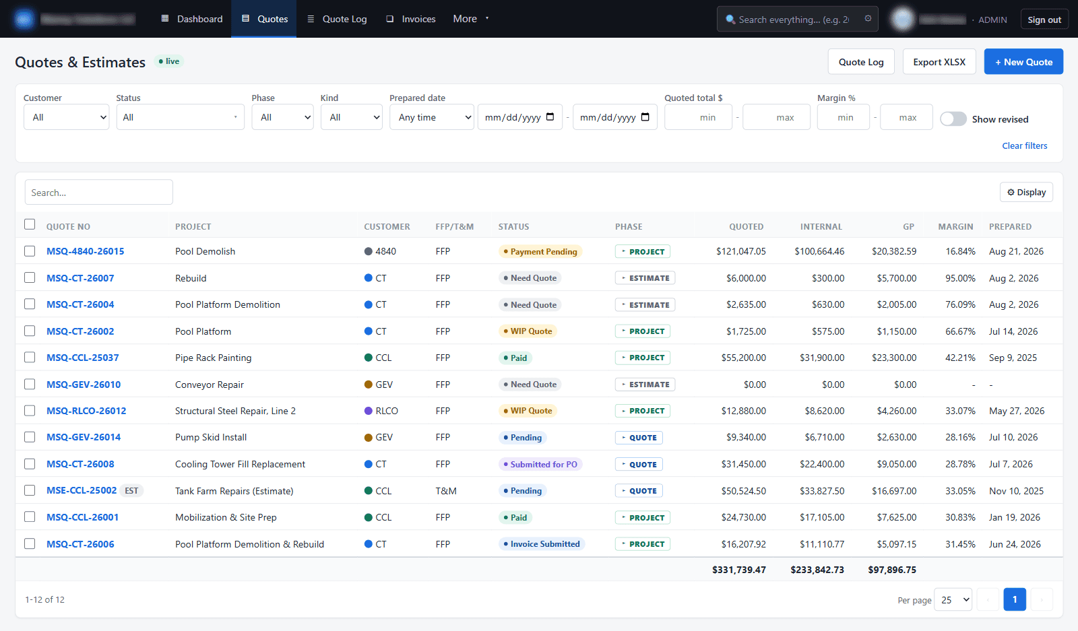Screen dimensions: 1078x631
Task: Click the search magnifier icon
Action: pyautogui.click(x=730, y=20)
